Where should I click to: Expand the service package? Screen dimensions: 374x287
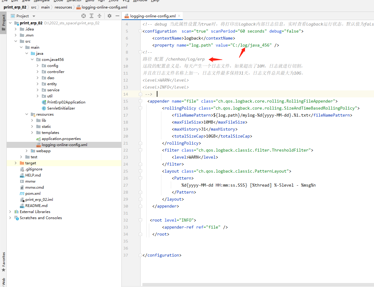pos(38,90)
